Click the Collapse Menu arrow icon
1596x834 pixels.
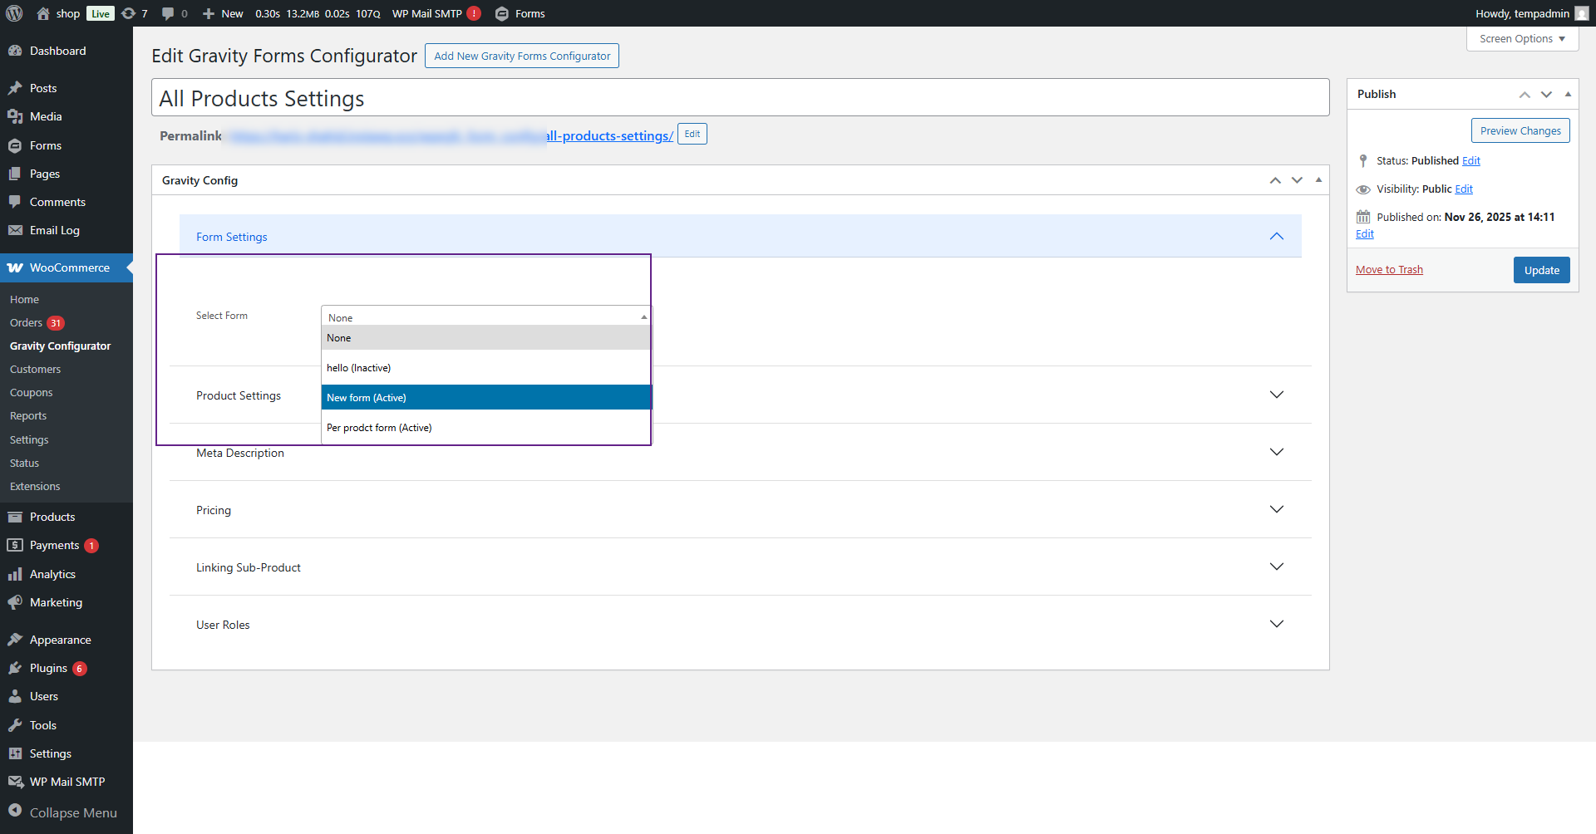click(15, 811)
